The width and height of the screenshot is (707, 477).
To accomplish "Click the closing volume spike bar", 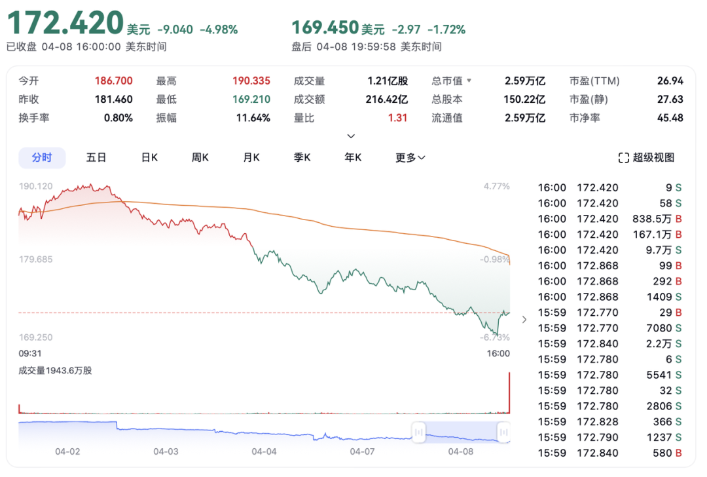I will [509, 393].
